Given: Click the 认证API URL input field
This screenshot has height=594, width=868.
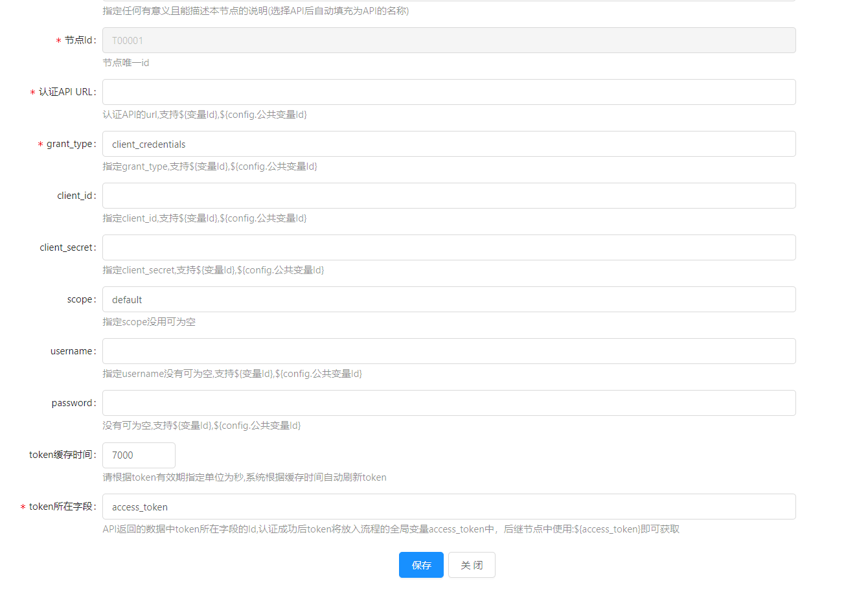Looking at the screenshot, I should click(448, 92).
